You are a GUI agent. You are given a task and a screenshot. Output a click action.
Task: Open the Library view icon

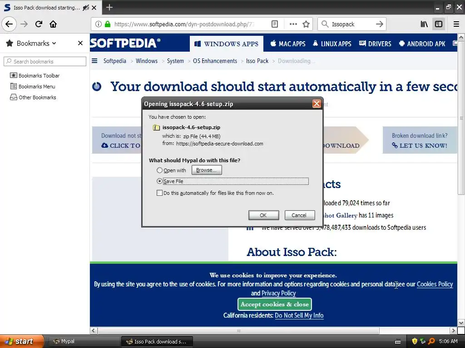(424, 24)
